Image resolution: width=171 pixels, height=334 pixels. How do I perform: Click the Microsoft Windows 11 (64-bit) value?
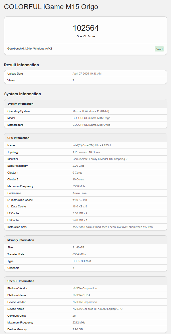pyautogui.click(x=91, y=111)
